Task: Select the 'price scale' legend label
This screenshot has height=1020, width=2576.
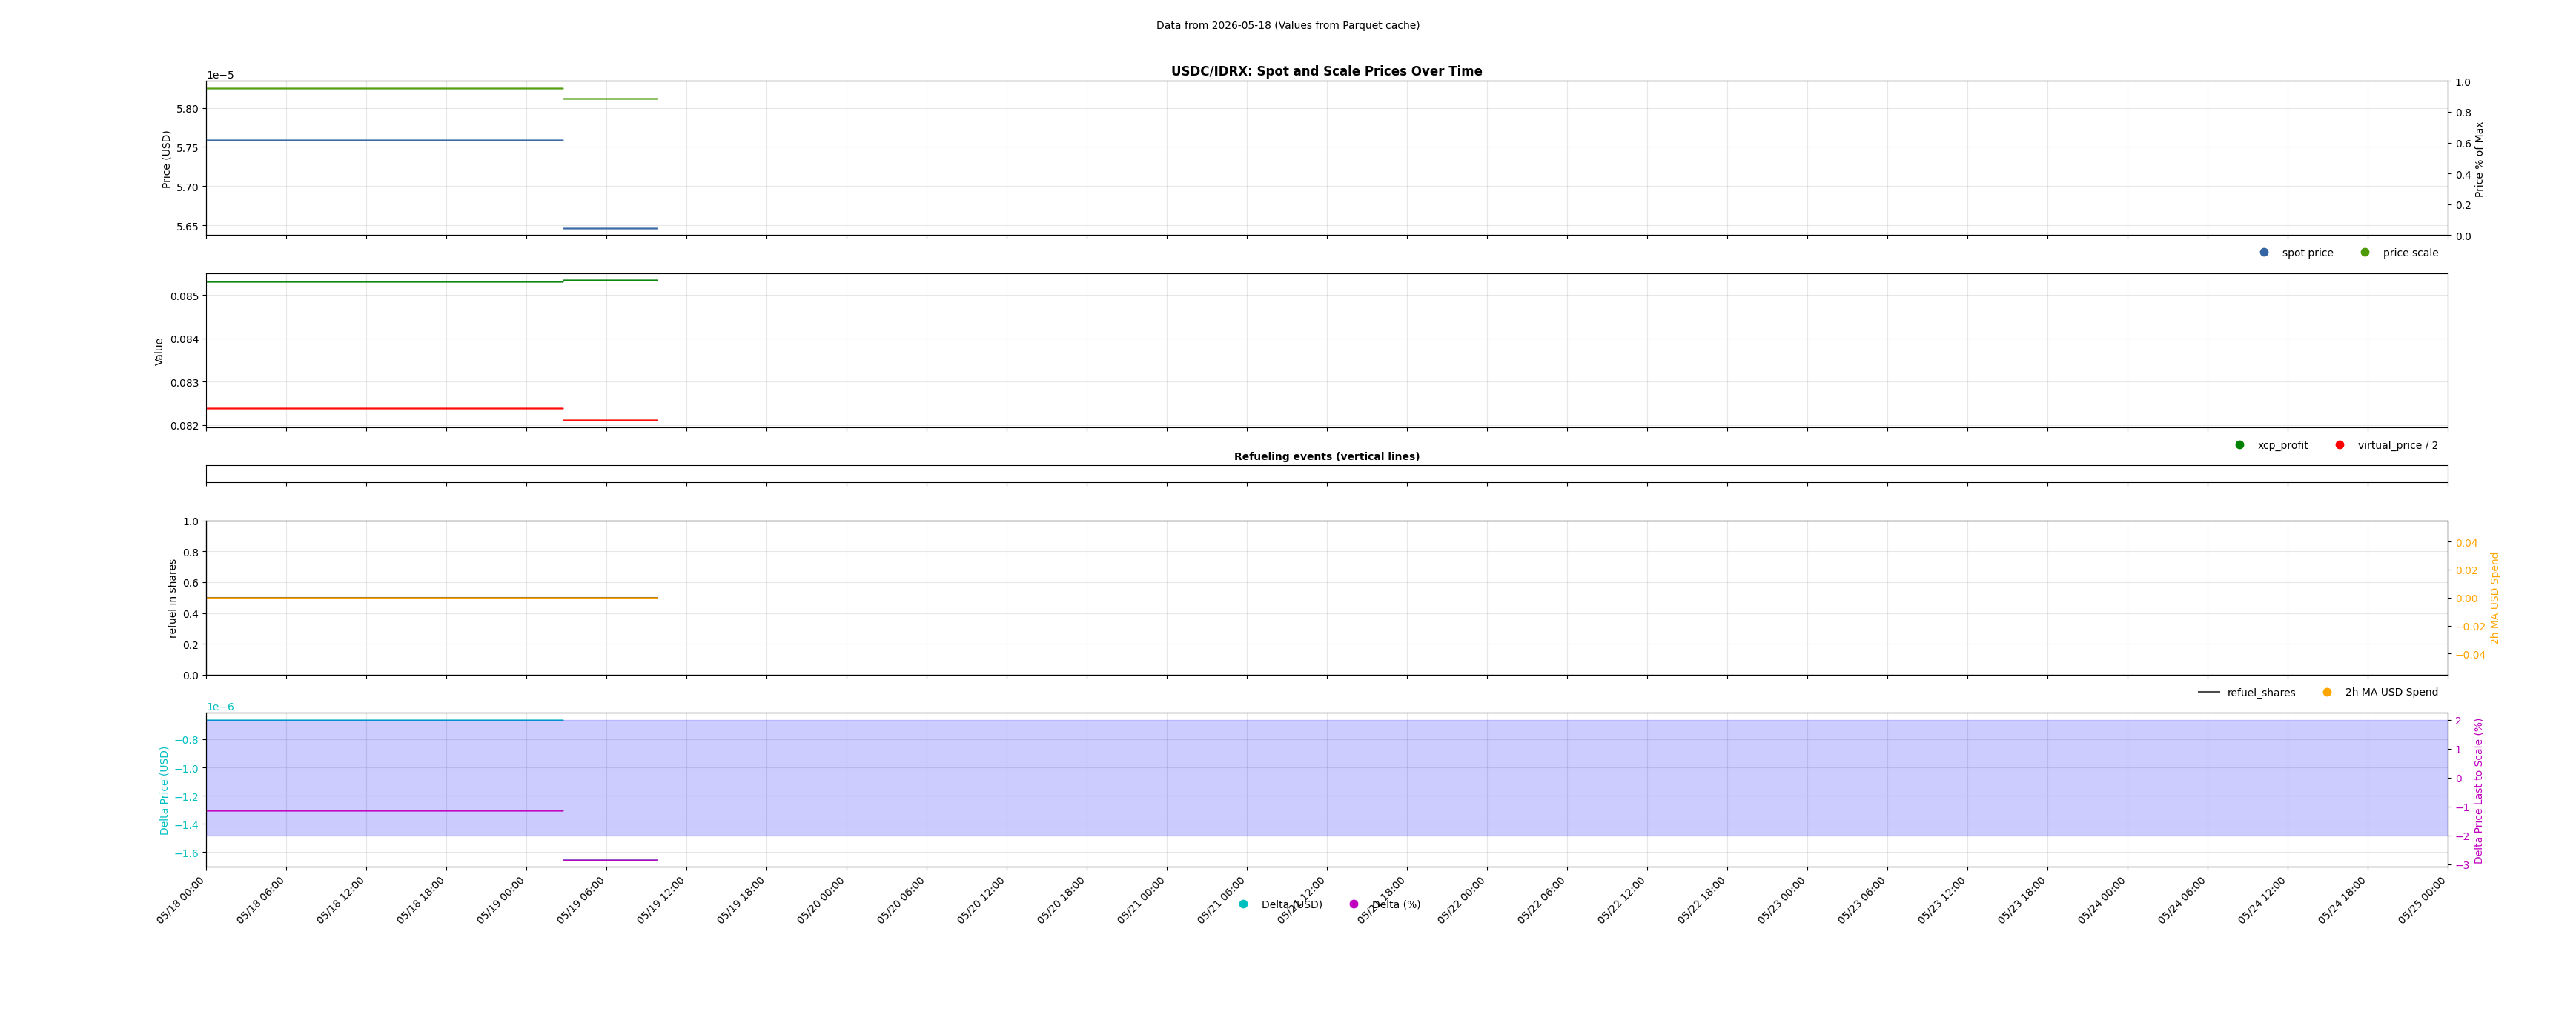Action: click(x=2410, y=253)
